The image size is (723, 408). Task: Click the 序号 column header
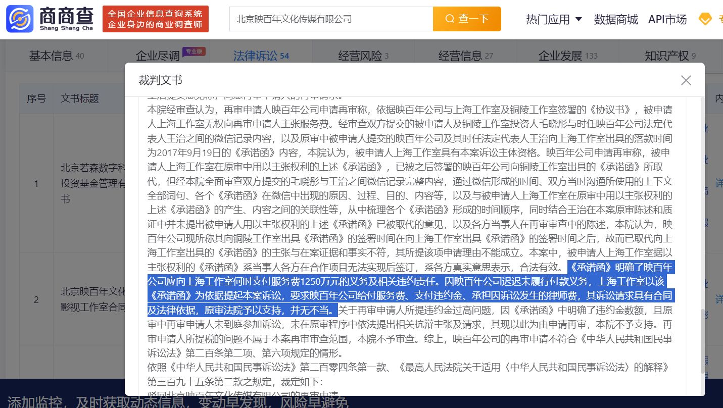pyautogui.click(x=36, y=98)
